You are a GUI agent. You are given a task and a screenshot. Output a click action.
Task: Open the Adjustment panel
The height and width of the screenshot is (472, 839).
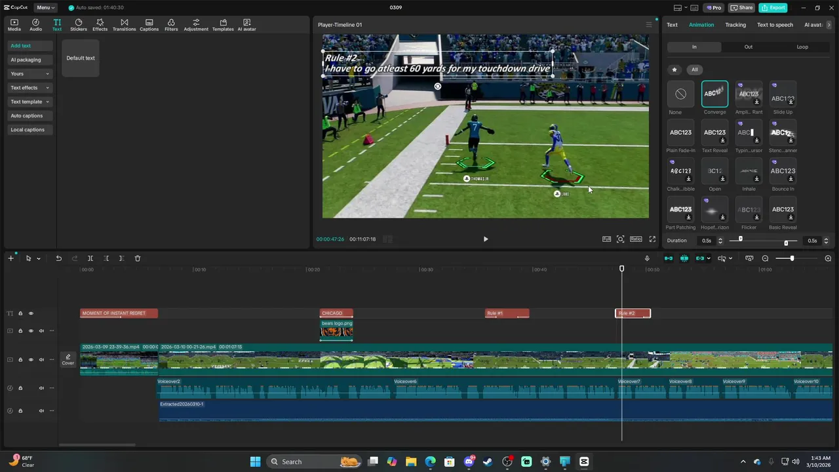tap(196, 25)
